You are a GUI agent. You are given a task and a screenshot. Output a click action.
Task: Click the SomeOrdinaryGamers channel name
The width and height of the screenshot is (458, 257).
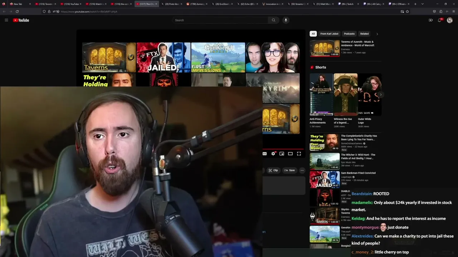pos(352,143)
